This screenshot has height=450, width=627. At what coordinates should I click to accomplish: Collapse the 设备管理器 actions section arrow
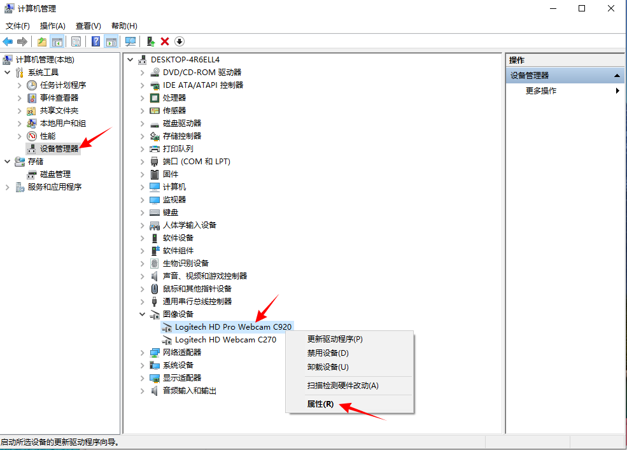pyautogui.click(x=617, y=75)
